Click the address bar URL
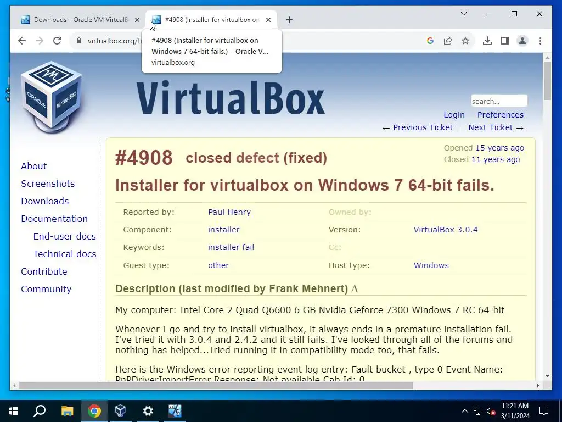The image size is (562, 422). (x=114, y=41)
